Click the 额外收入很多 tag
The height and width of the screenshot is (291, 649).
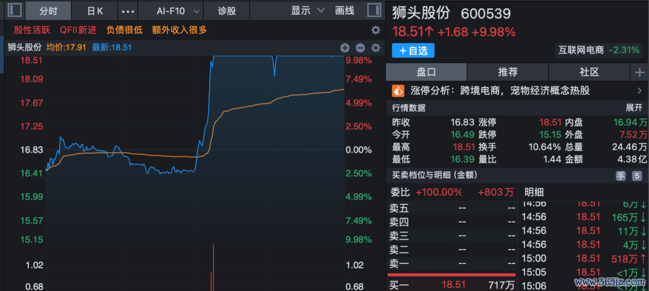[179, 30]
